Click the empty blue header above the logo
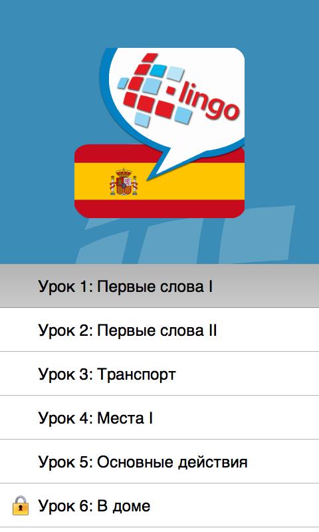319x532 pixels. tap(159, 23)
